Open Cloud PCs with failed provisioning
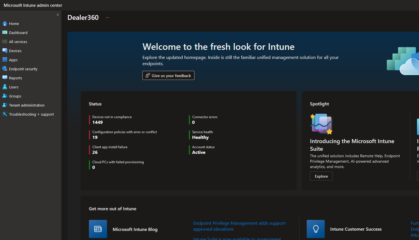The image size is (419, 240). pos(118,162)
